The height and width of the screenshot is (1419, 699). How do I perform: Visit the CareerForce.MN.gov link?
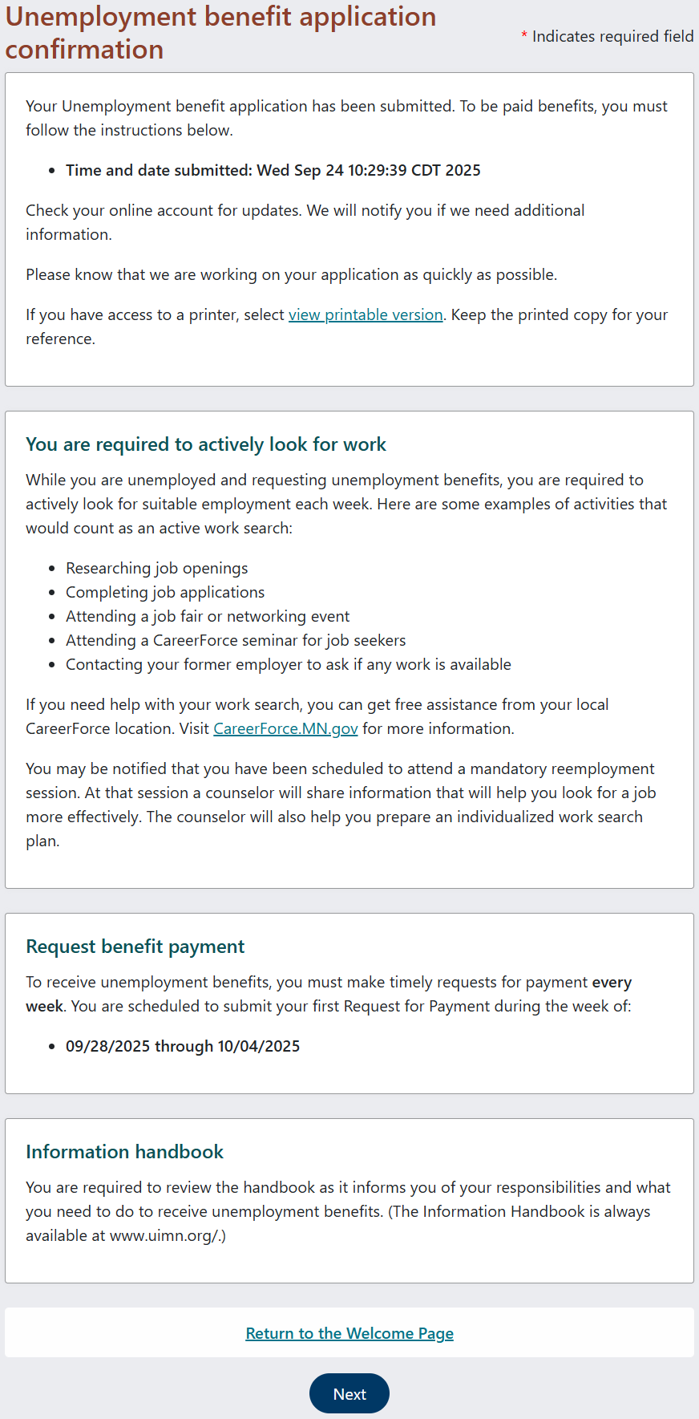click(285, 728)
